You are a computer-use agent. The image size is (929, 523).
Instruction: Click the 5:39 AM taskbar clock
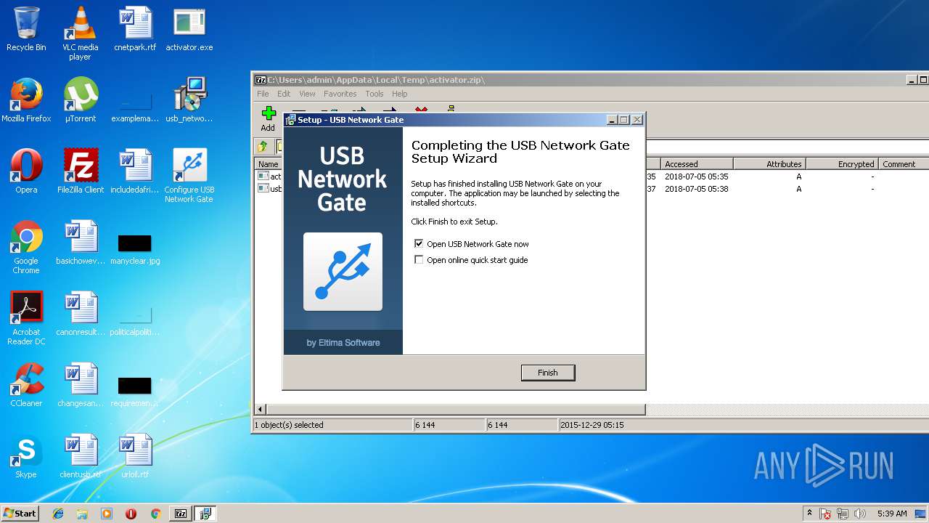[892, 514]
